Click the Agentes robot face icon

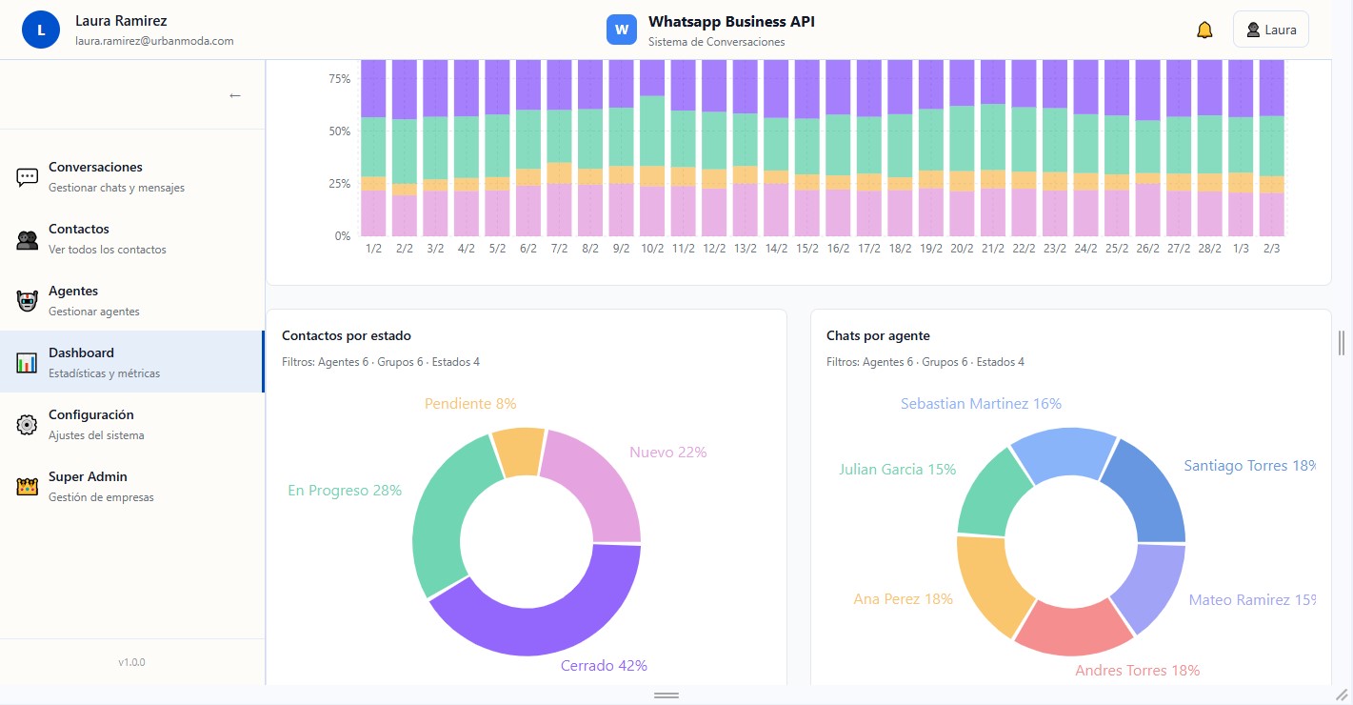tap(27, 301)
